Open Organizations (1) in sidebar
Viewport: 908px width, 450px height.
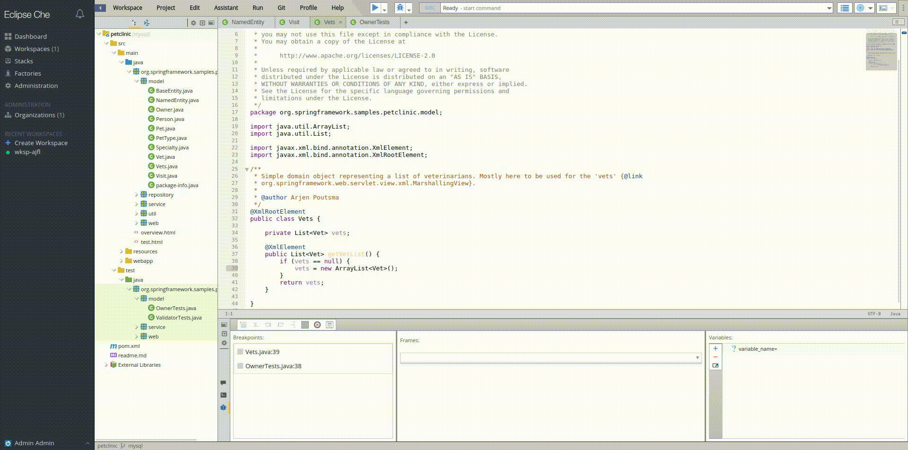pyautogui.click(x=39, y=115)
